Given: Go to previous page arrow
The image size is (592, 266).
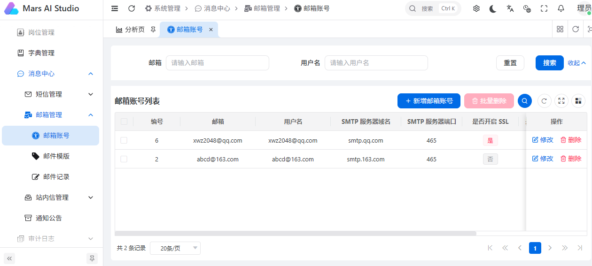Looking at the screenshot, I should coord(520,248).
